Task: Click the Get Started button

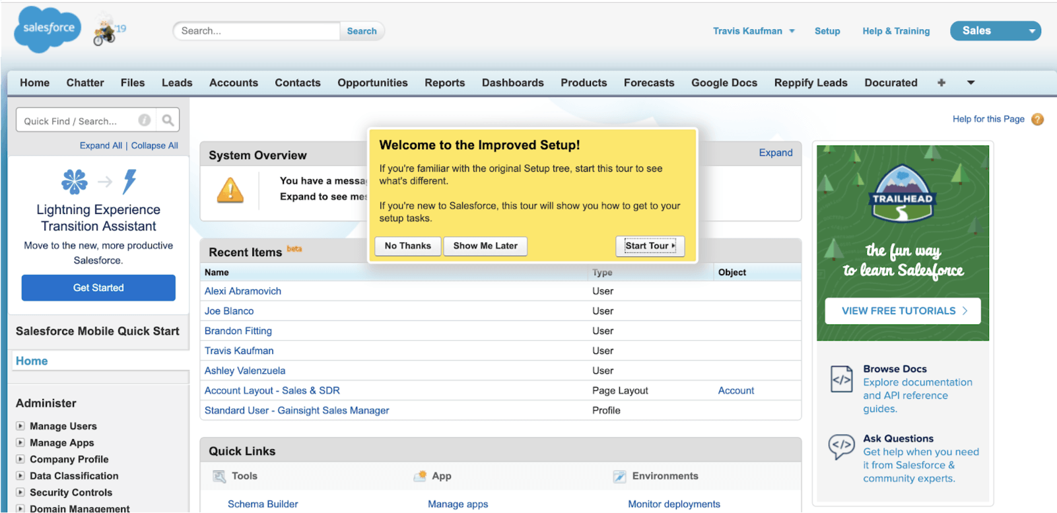Action: (98, 288)
